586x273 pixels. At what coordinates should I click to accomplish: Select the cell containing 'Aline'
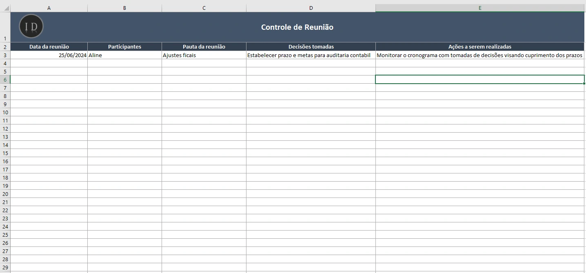click(x=124, y=55)
